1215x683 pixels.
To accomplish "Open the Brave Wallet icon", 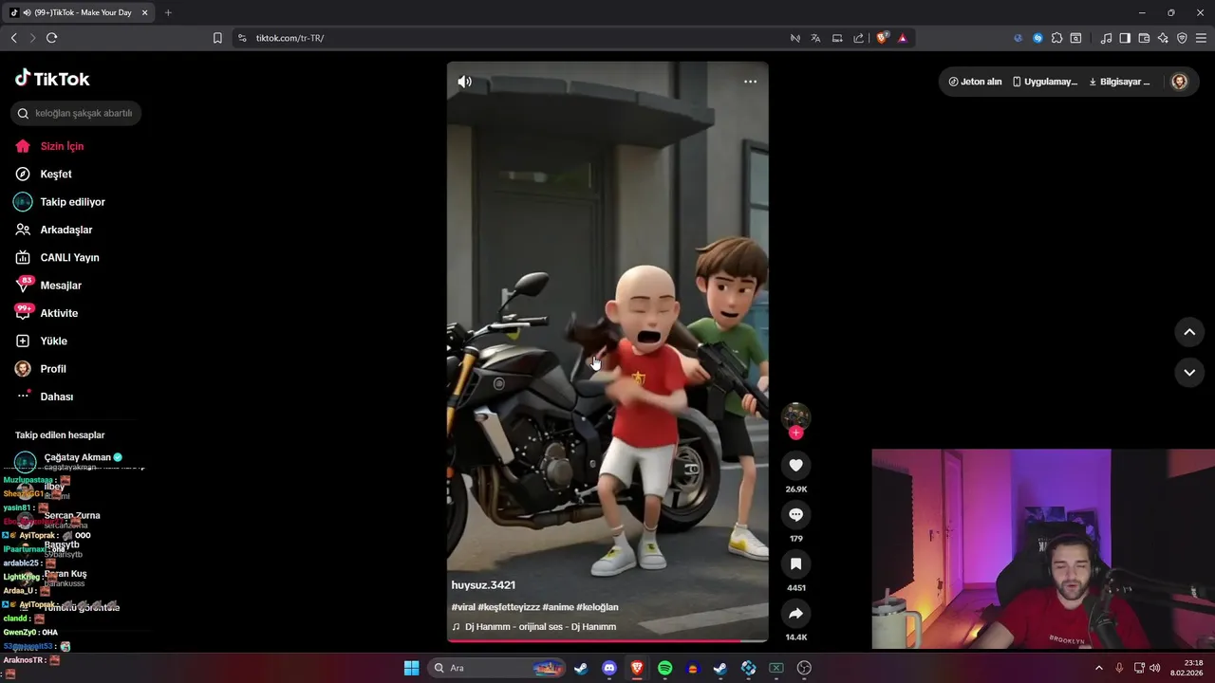I will 1144,38.
